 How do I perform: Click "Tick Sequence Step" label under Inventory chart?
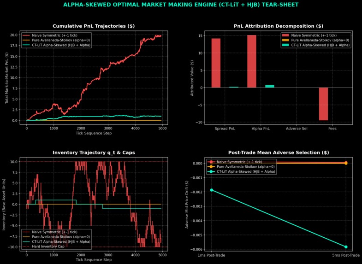(94, 260)
